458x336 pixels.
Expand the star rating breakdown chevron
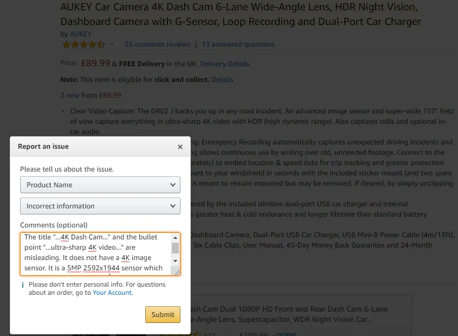(x=112, y=45)
